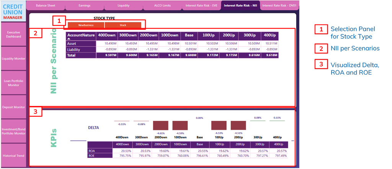Click the Base header in KPI table
The width and height of the screenshot is (392, 169).
(200, 145)
